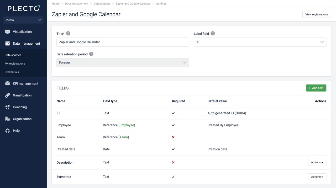Click help icon beside Data retention period
This screenshot has width=336, height=188.
coord(91,54)
